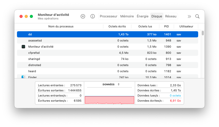Click the Utilisateur column header
Image resolution: width=219 pixels, height=127 pixels.
click(186, 26)
